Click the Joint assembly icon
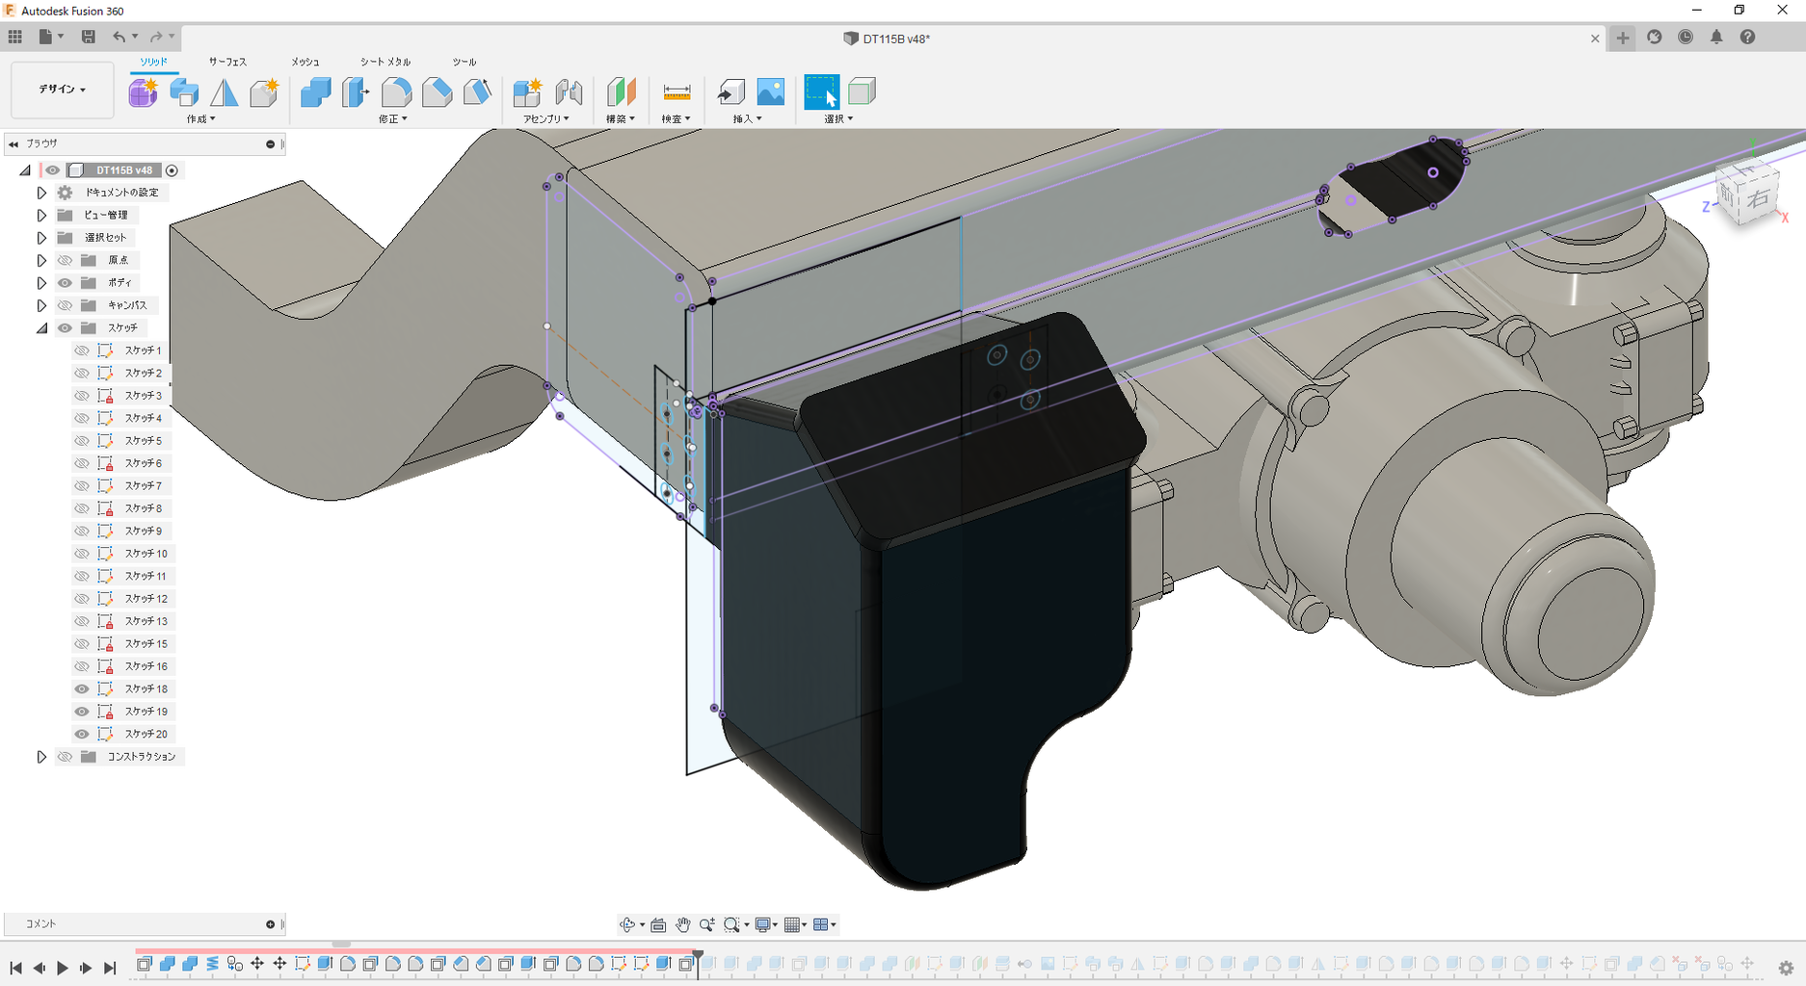 569,92
